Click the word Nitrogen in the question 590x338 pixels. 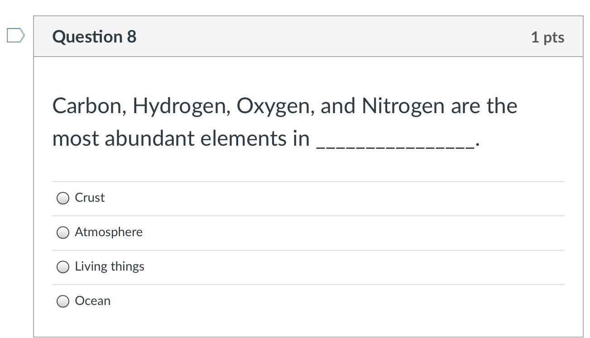pos(403,106)
